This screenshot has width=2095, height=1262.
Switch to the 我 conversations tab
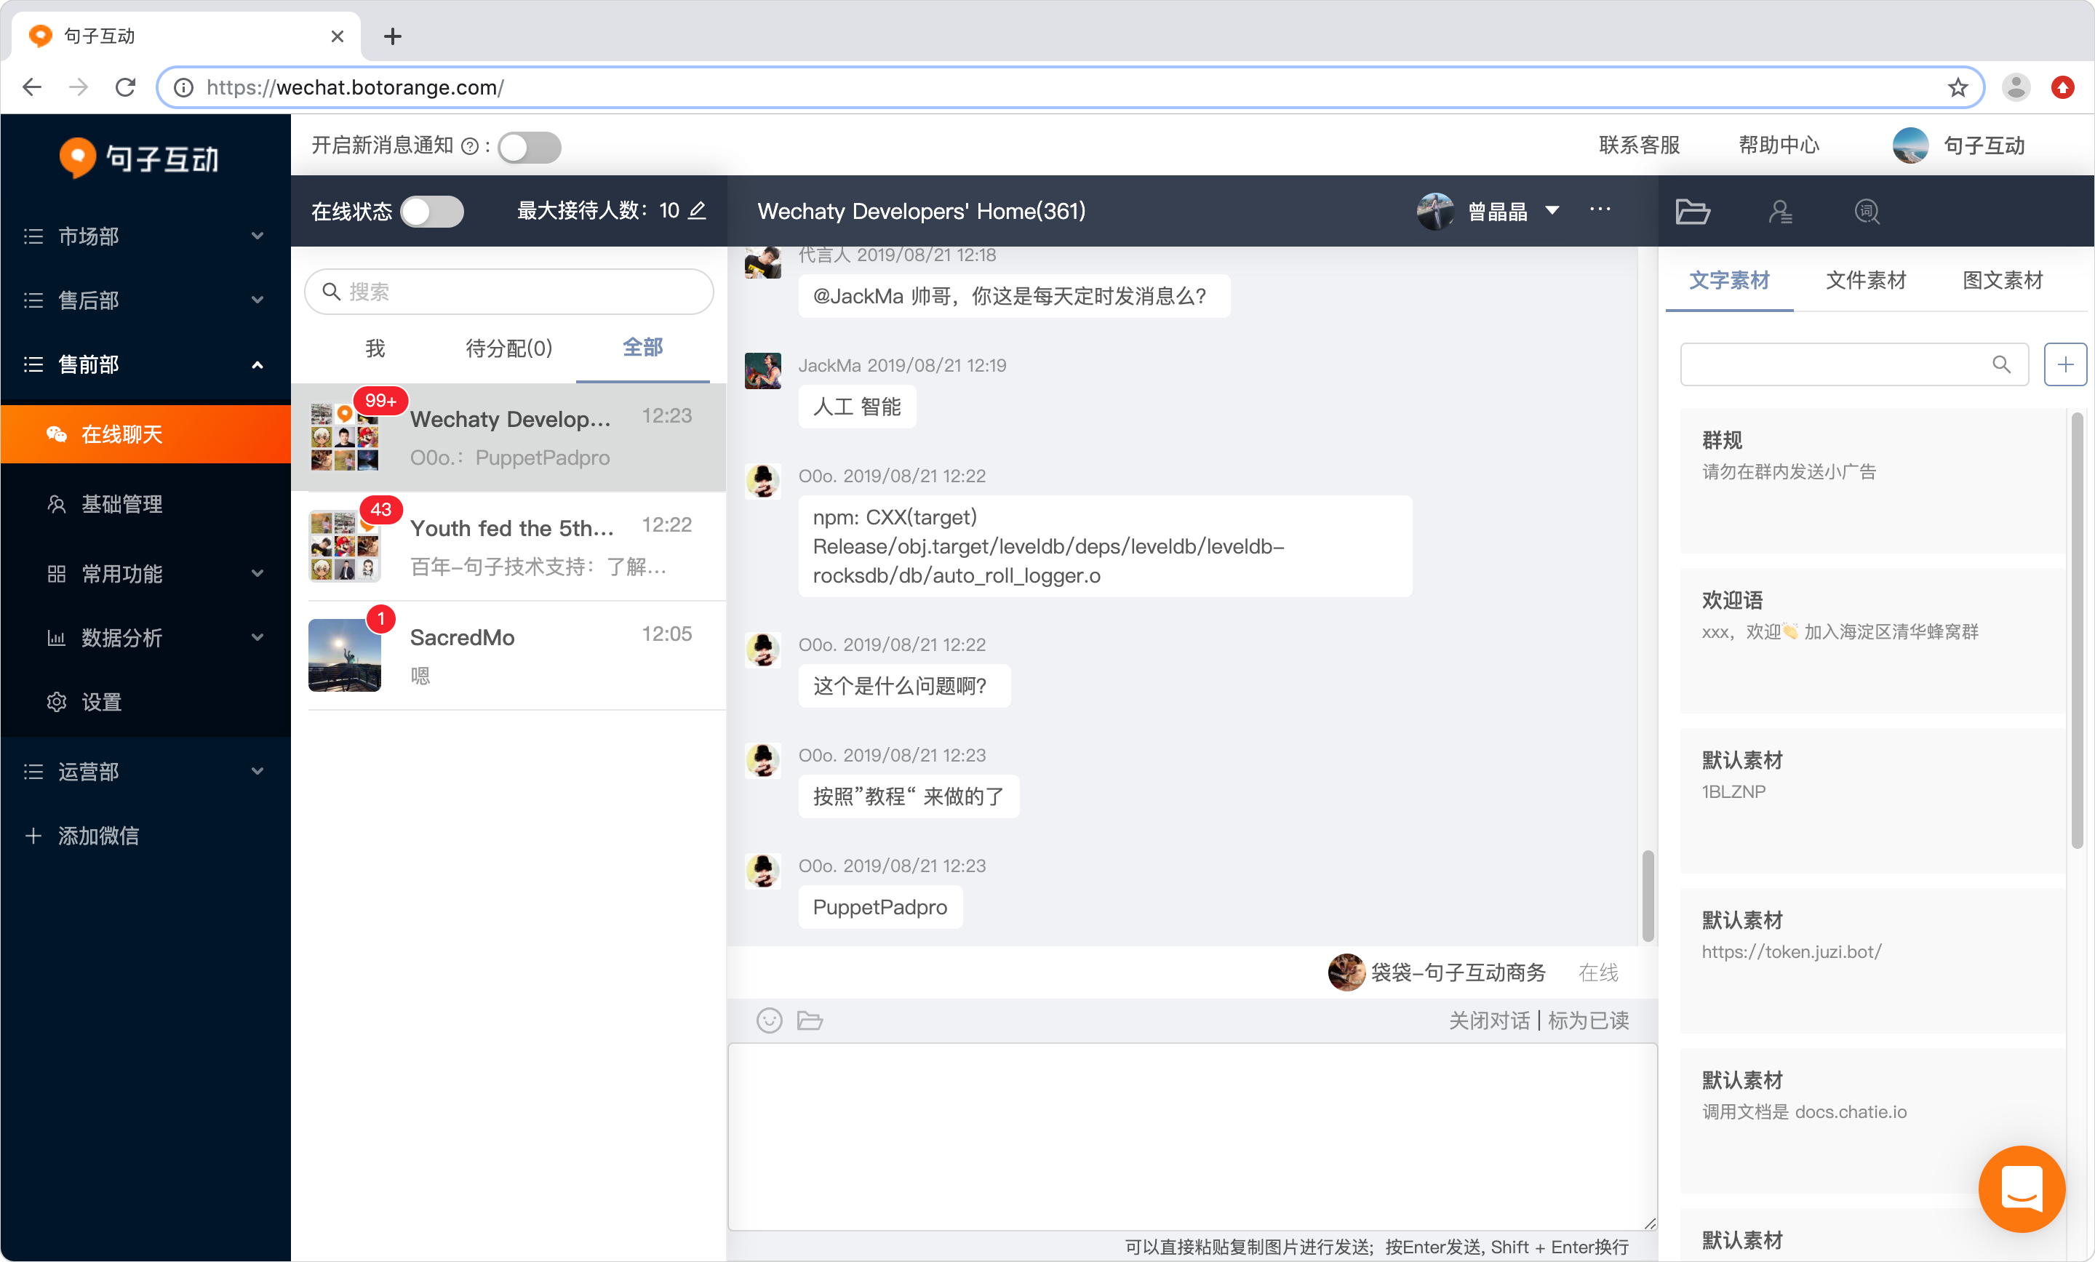375,348
